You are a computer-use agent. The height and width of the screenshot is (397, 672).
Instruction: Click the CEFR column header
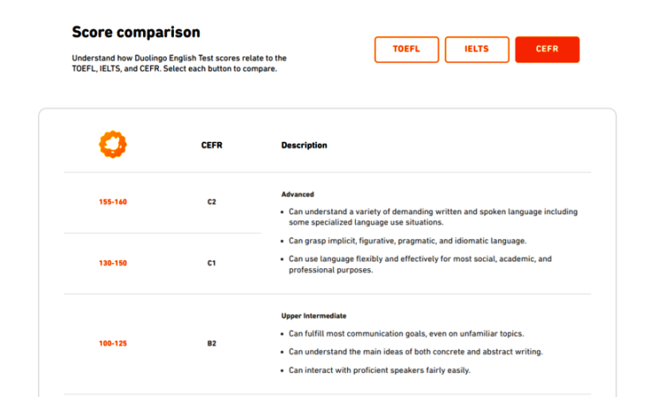pos(212,146)
